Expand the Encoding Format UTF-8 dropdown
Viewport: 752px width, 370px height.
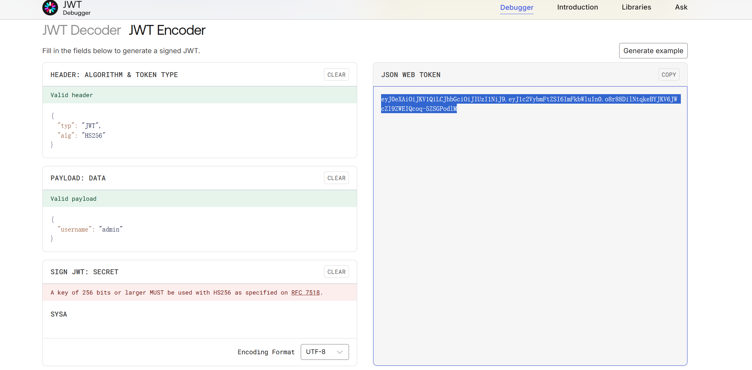324,352
